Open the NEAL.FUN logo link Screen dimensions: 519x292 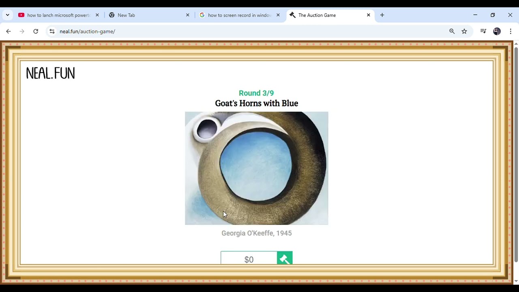(50, 73)
